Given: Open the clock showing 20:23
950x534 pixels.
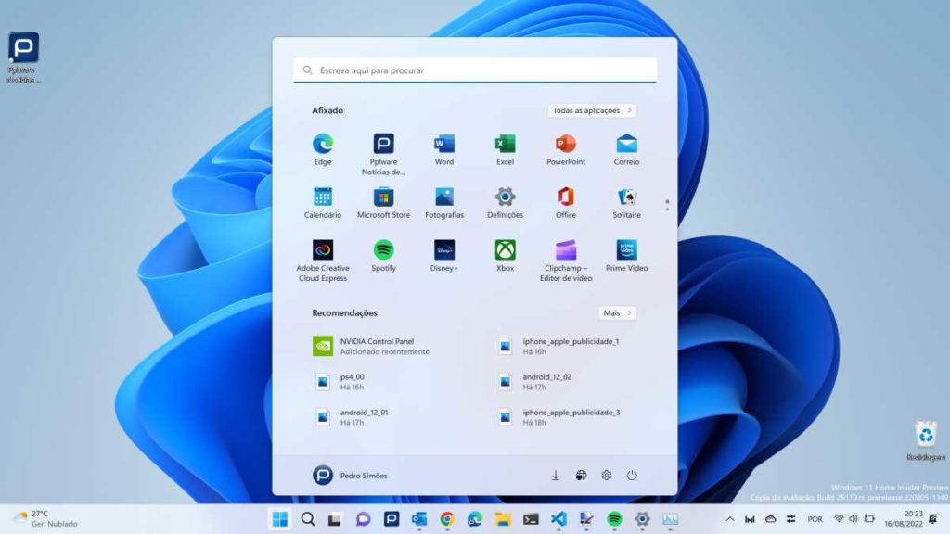Looking at the screenshot, I should [x=904, y=519].
